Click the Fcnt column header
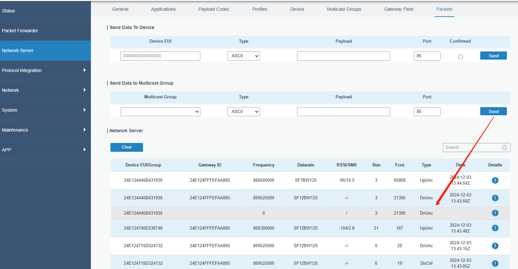This screenshot has height=269, width=518. (400, 165)
